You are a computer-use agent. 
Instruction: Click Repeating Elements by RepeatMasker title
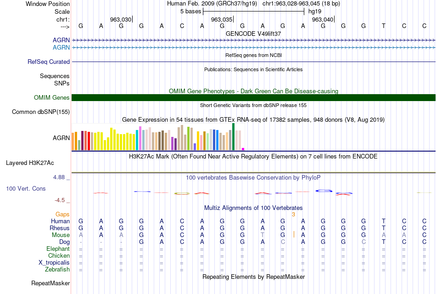click(253, 277)
